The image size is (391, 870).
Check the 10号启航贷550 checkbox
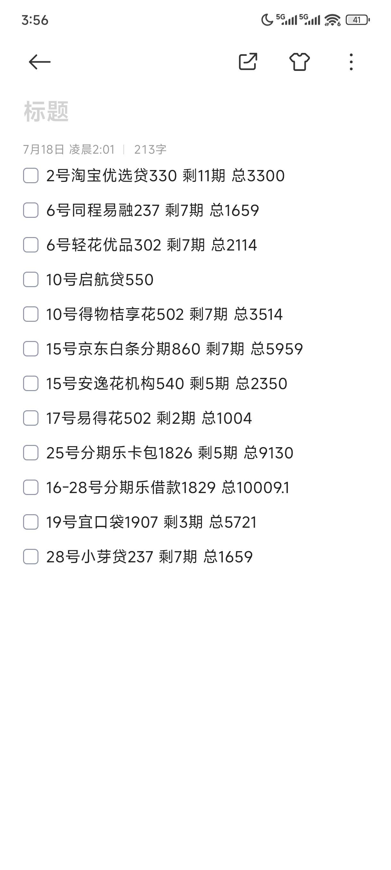(31, 279)
